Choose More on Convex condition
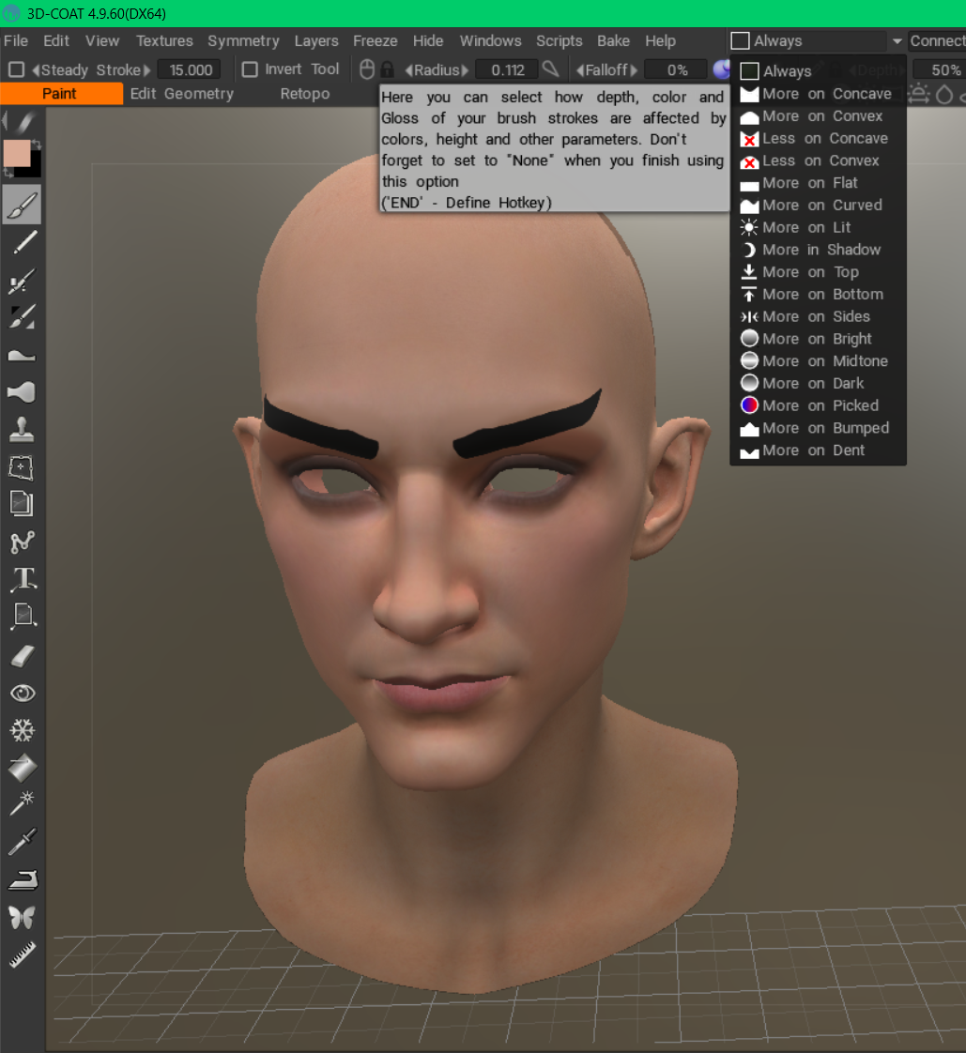The width and height of the screenshot is (966, 1053). [819, 116]
